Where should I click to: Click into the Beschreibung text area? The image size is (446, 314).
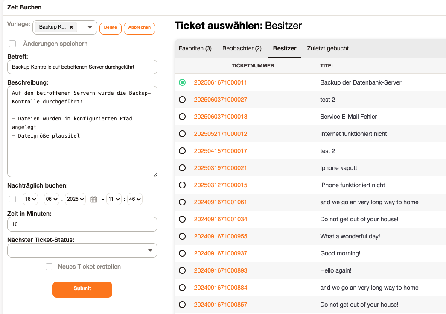pyautogui.click(x=82, y=132)
